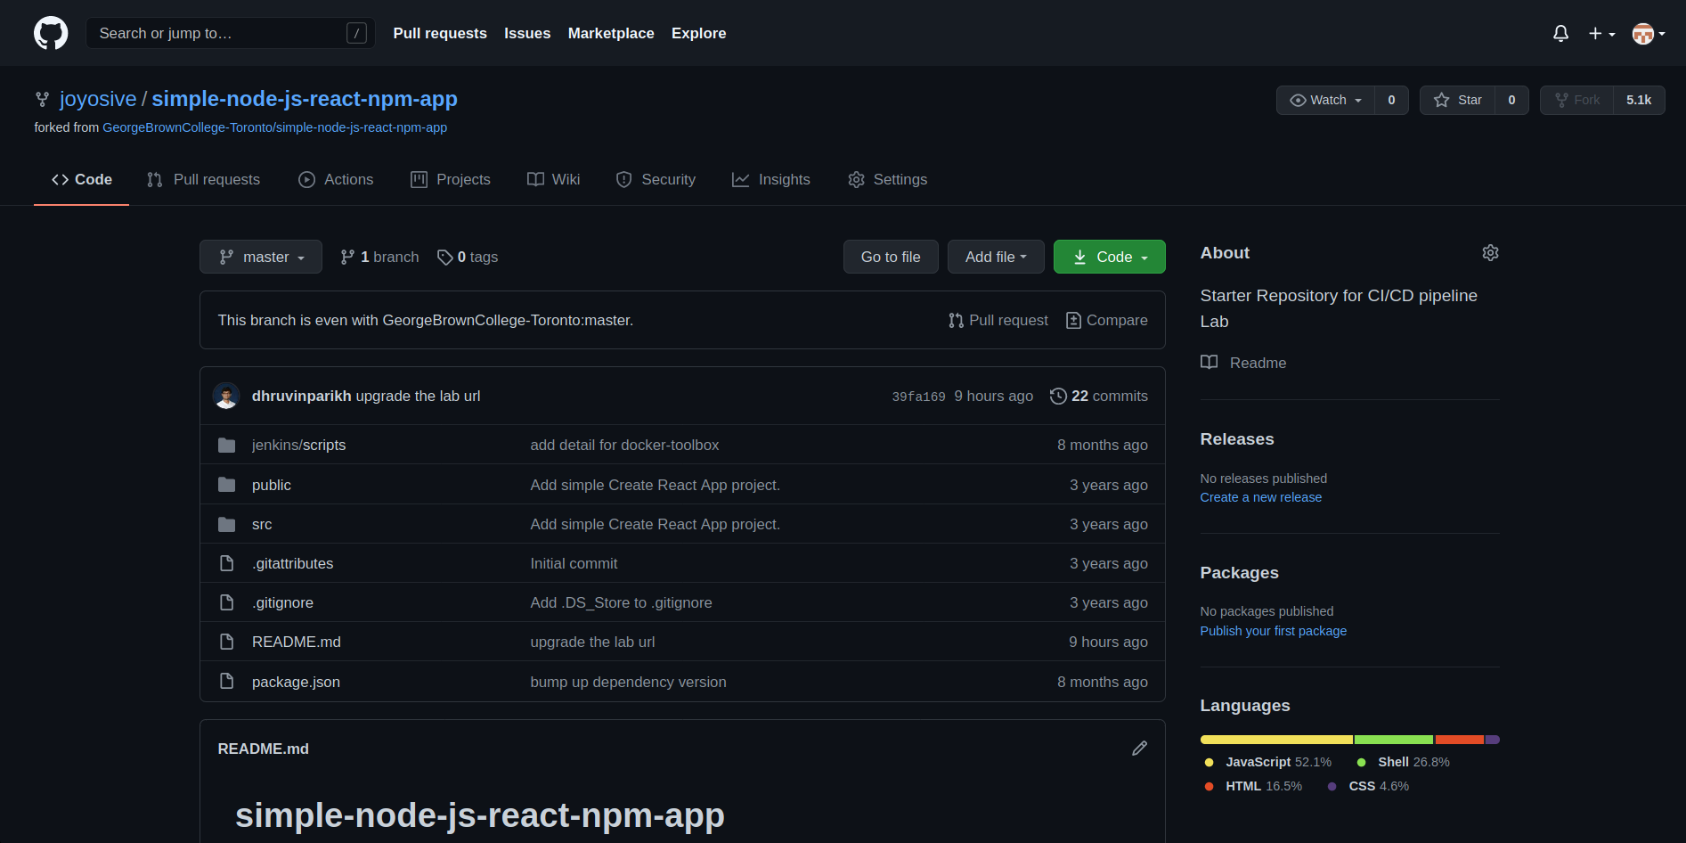Open commit hash 39fa169
This screenshot has height=843, width=1686.
point(918,397)
